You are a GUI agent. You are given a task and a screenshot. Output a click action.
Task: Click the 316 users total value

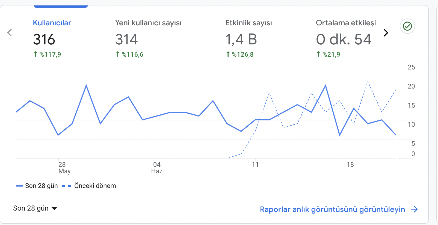coord(44,39)
